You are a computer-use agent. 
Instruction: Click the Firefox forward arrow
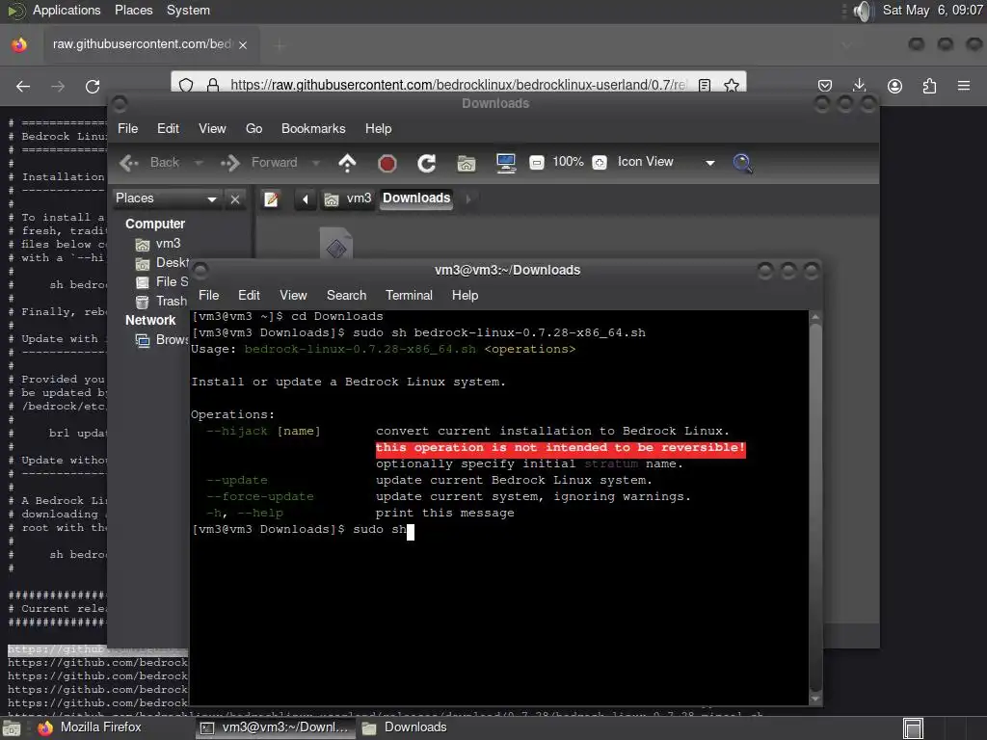tap(58, 86)
